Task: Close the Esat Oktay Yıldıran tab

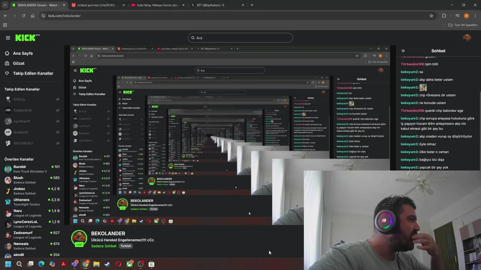Action: tap(183, 5)
